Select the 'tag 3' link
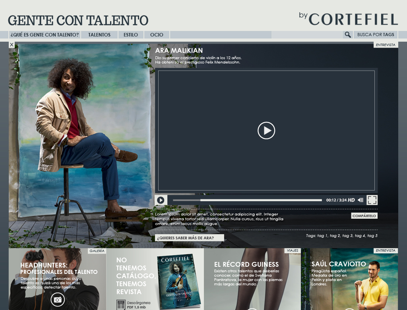 (347, 236)
